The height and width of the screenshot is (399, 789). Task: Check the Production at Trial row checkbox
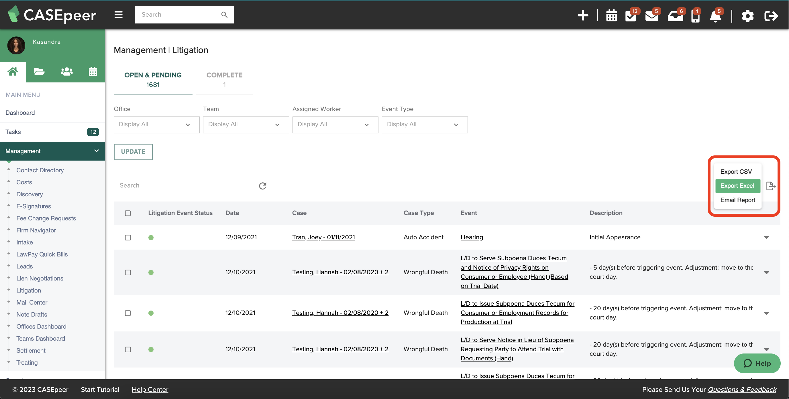tap(128, 313)
